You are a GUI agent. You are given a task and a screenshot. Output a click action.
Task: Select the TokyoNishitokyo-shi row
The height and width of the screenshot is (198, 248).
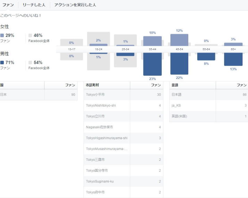tap(123, 106)
